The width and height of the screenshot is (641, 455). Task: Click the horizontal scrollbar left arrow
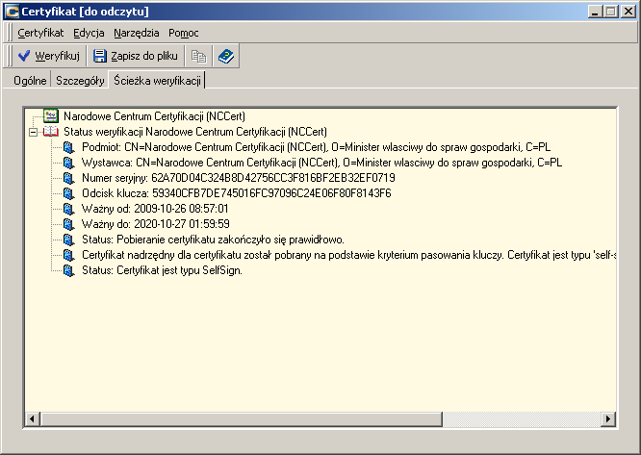click(33, 419)
